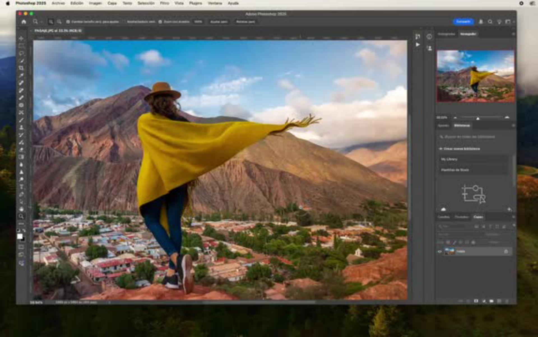Select the Crop tool
Screen dimensions: 538x337
pos(21,68)
